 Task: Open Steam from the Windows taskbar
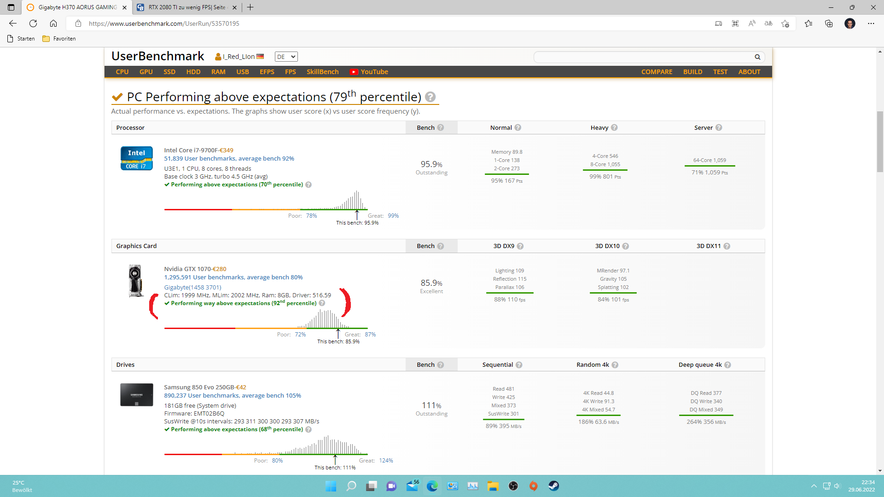coord(553,486)
